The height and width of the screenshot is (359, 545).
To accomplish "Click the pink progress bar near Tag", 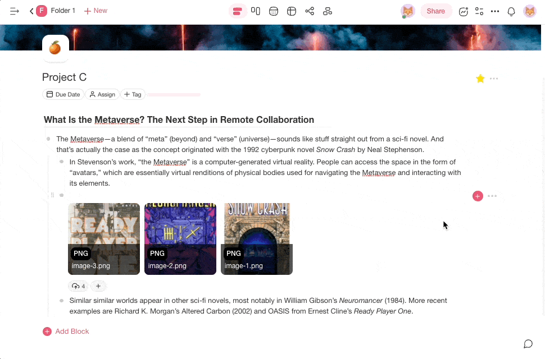I will point(174,94).
